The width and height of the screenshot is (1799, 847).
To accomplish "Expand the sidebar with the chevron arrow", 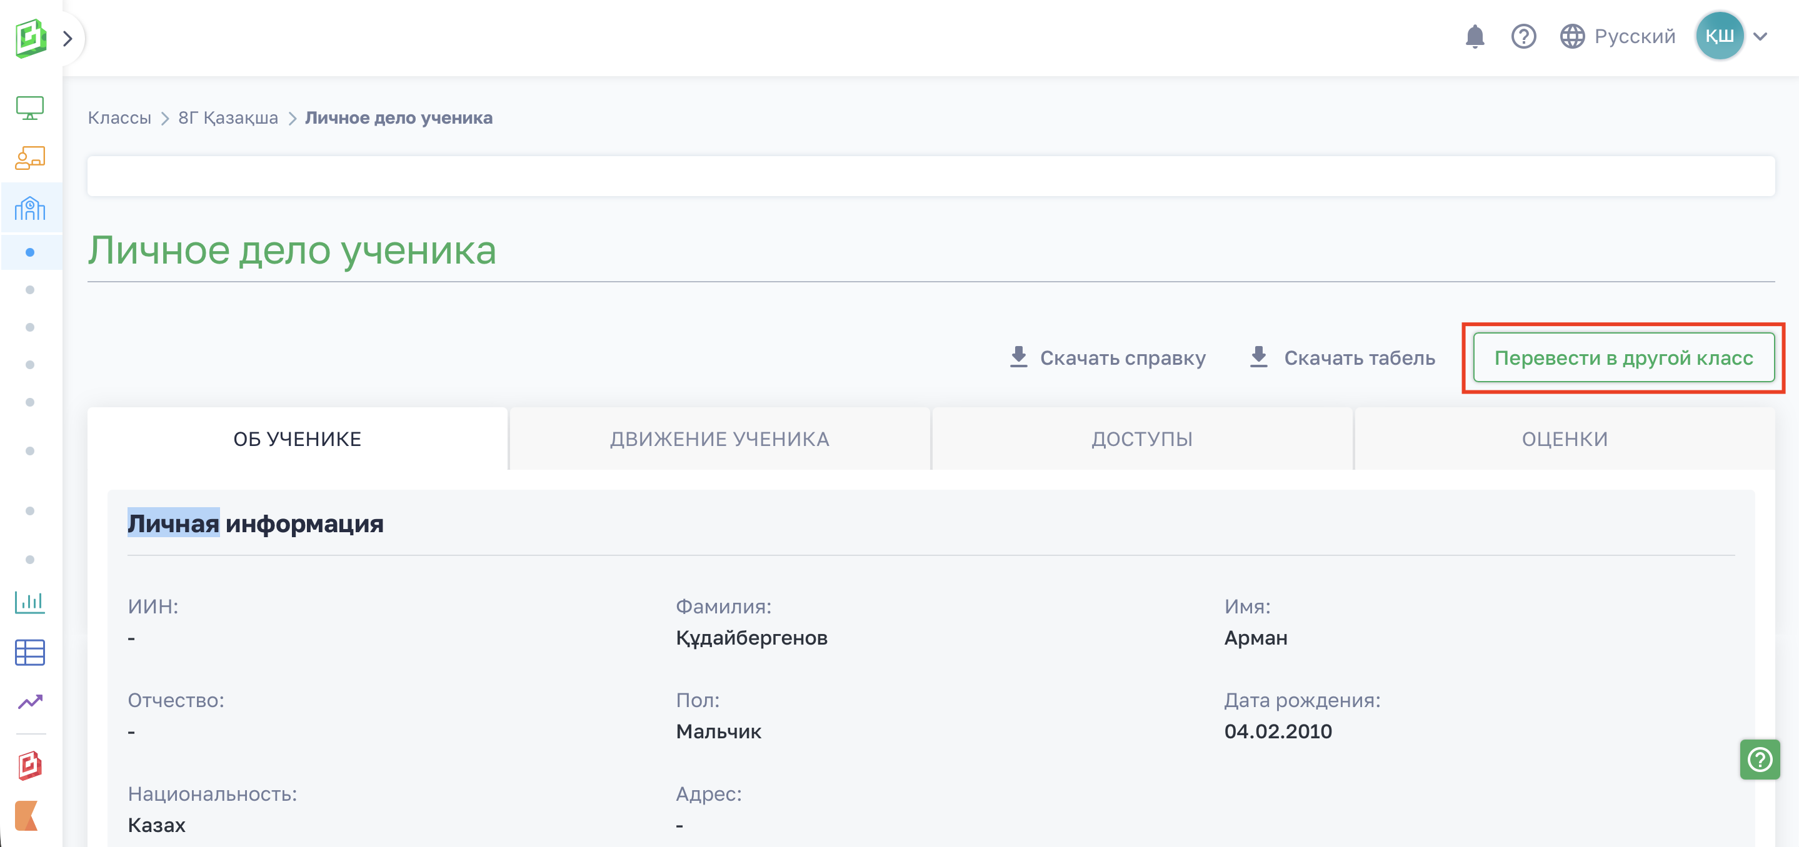I will coord(68,38).
